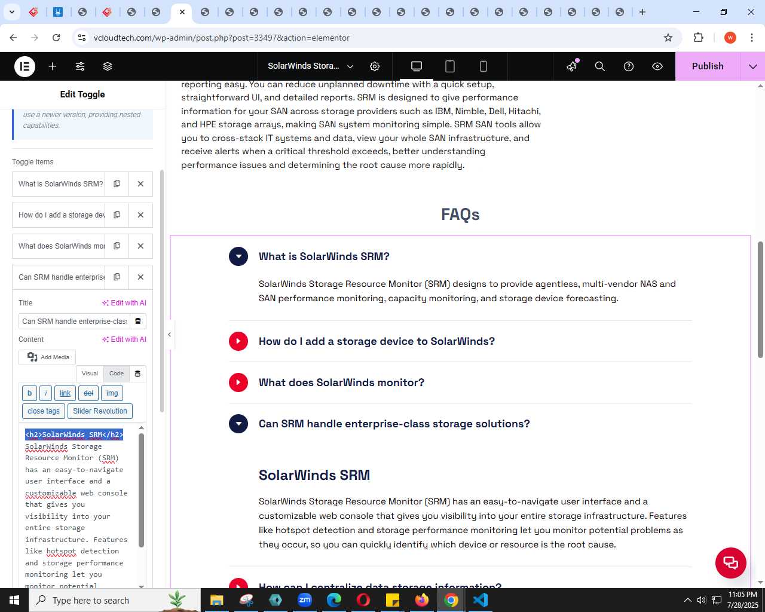
Task: Remove the 'Can SRM handle enterprise' item
Action: pos(140,277)
